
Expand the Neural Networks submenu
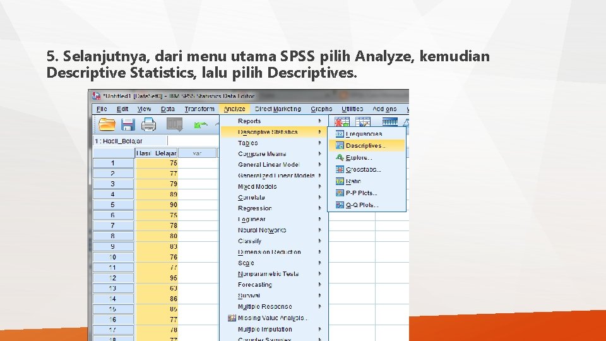pos(274,230)
